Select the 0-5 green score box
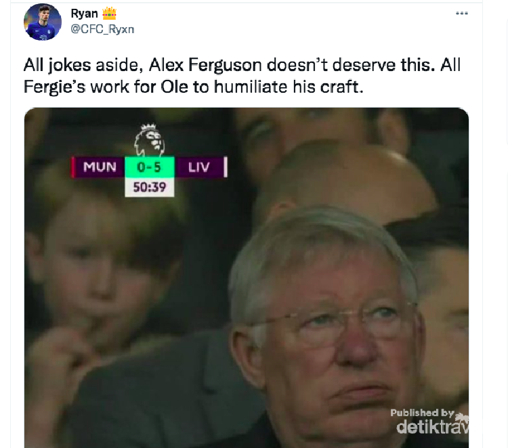 click(149, 166)
